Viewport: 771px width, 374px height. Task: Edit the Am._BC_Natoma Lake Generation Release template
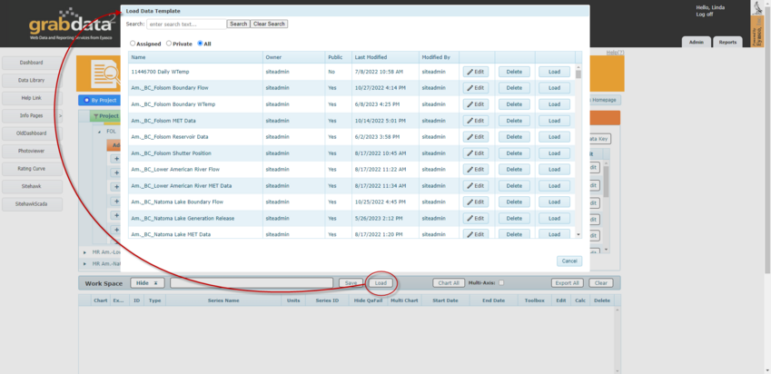[x=476, y=218]
